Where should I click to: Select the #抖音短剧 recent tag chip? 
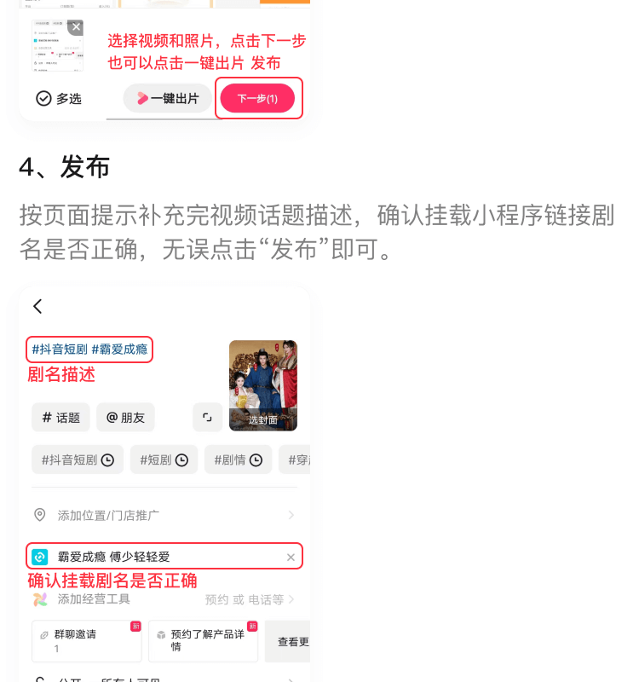coord(78,459)
